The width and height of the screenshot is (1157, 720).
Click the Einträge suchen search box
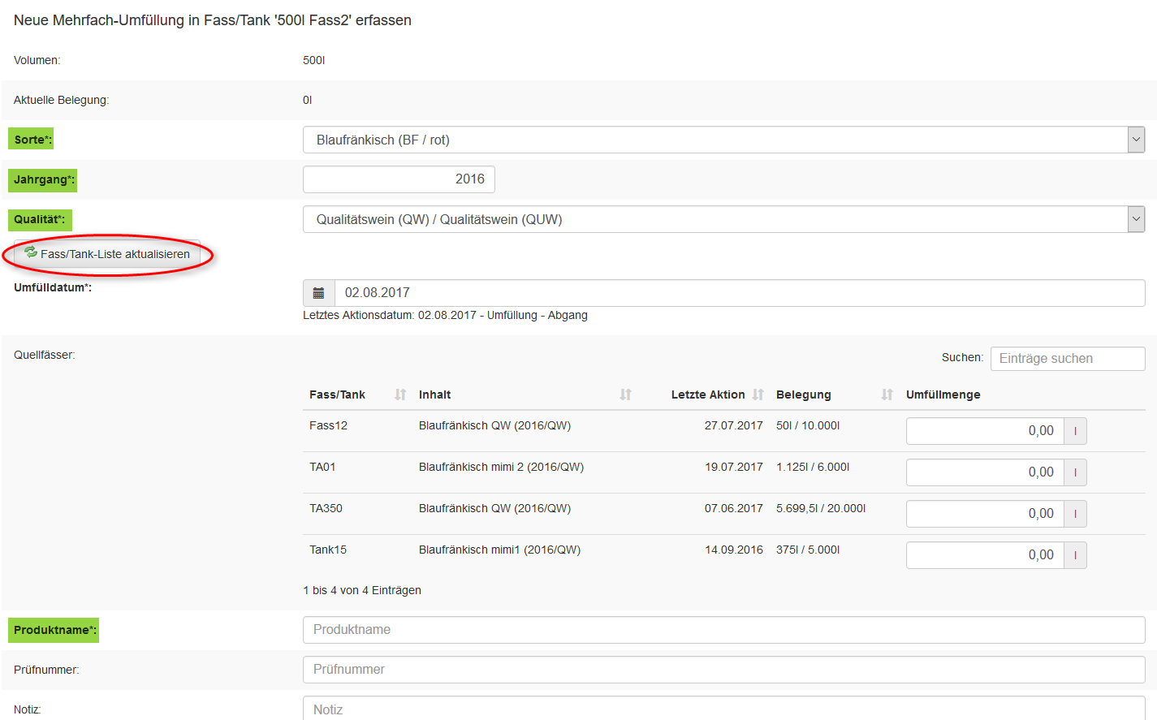pos(1067,359)
